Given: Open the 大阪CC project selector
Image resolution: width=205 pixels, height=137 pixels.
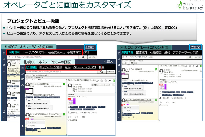Looking at the screenshot, I should (x=195, y=47).
